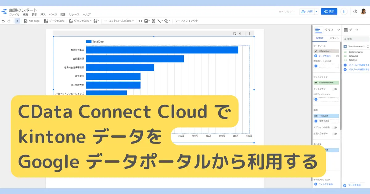Click the SUM TotalCost metric chip

[326, 116]
